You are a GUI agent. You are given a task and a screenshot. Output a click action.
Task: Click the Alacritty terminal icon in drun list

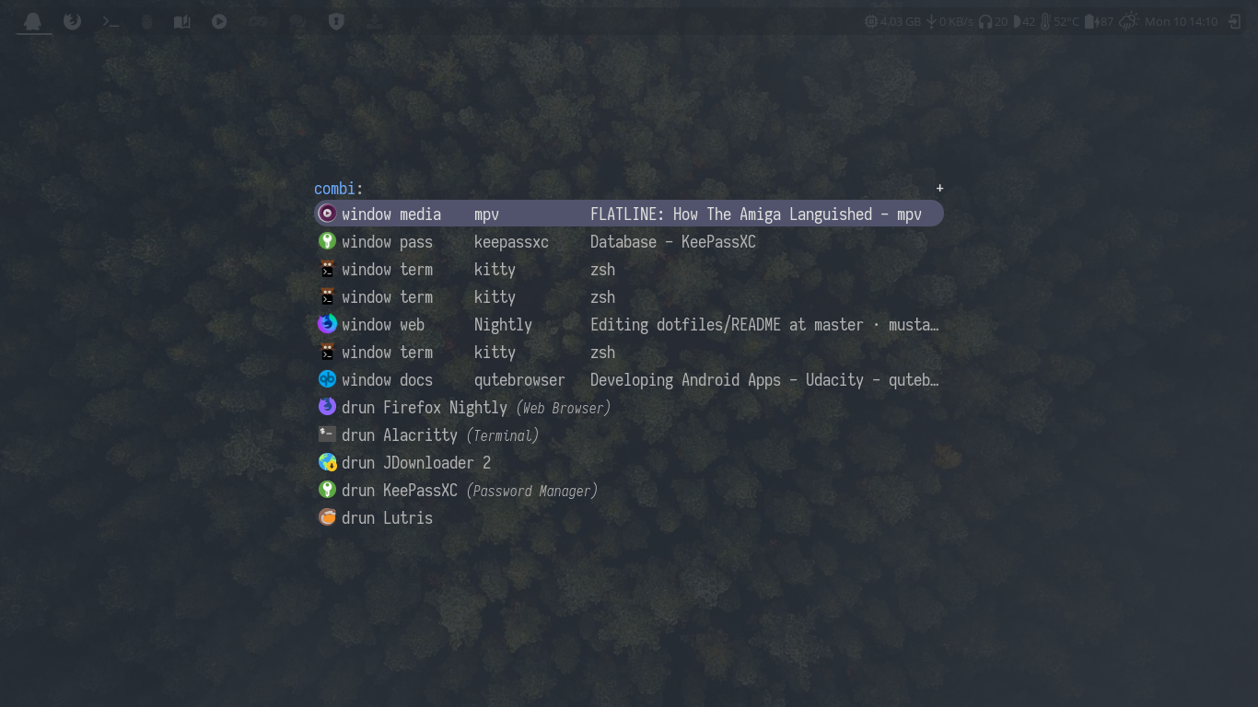[x=327, y=435]
